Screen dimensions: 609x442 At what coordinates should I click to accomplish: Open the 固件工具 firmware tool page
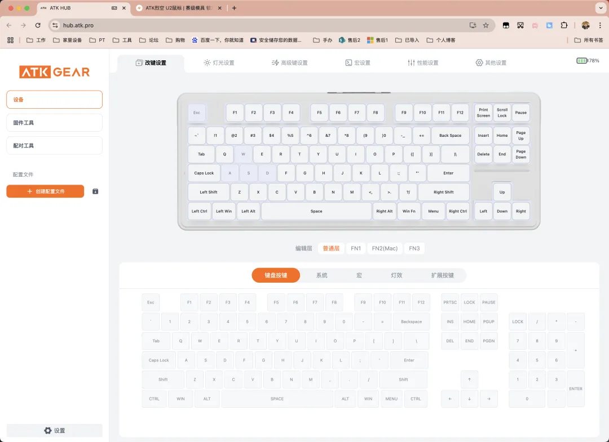(54, 123)
